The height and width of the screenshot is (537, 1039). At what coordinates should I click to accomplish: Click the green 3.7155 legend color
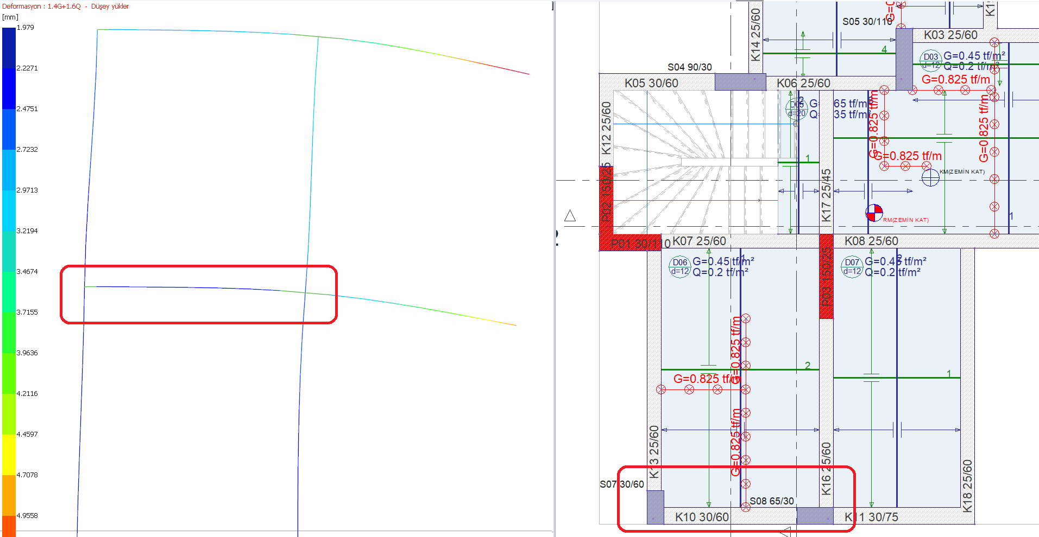click(x=9, y=333)
